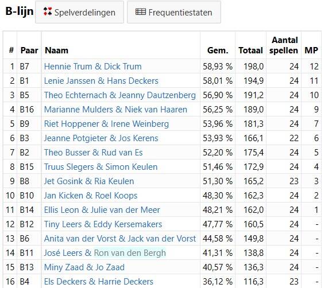
Task: Open the Frequentiestaten button
Action: (x=174, y=12)
